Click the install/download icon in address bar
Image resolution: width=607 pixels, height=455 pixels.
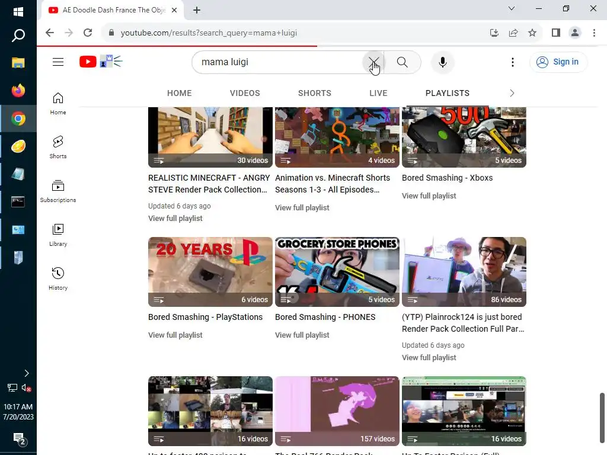click(494, 33)
